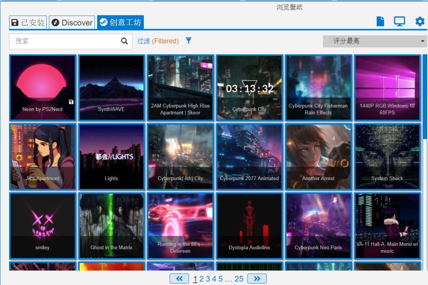
Task: Click the compass icon on the Discover tab
Action: tap(55, 23)
